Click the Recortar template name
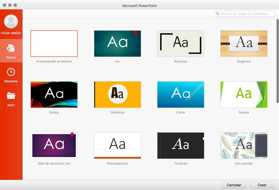The image size is (279, 190). tap(181, 61)
